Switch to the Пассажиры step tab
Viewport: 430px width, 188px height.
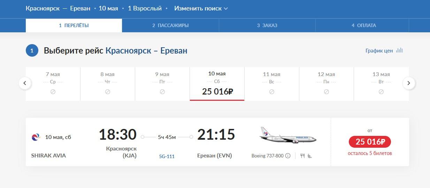pyautogui.click(x=170, y=25)
